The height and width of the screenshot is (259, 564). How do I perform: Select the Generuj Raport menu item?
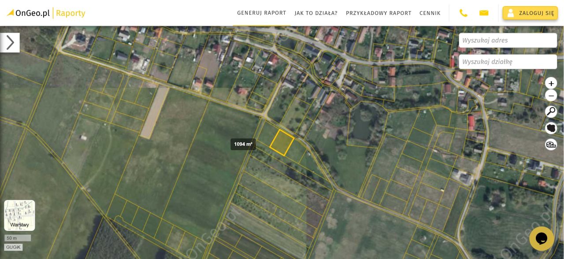pyautogui.click(x=262, y=13)
